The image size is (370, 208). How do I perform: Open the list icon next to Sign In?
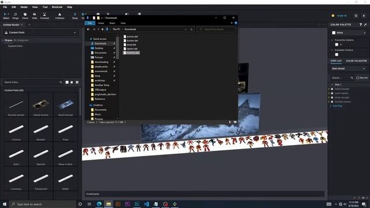[356, 16]
